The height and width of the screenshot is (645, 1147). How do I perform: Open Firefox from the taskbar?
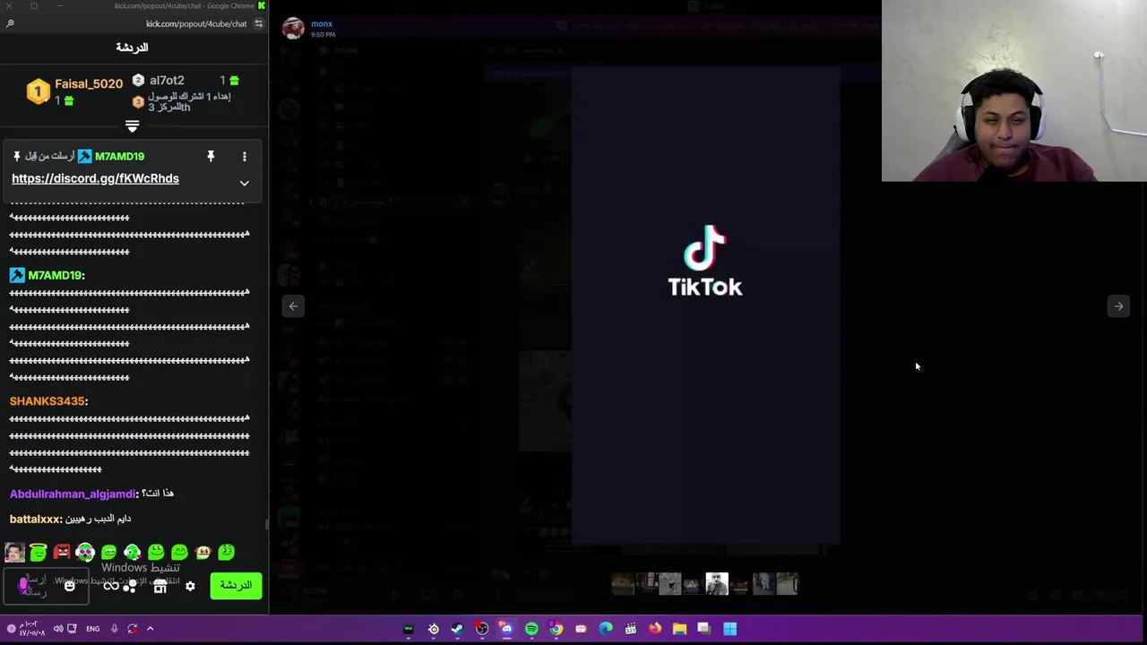655,629
